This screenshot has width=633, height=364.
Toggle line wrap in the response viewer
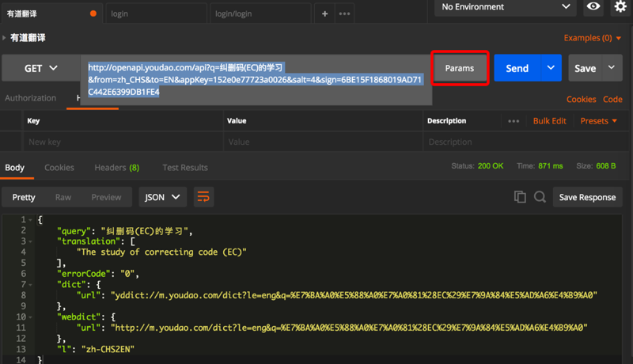click(203, 197)
